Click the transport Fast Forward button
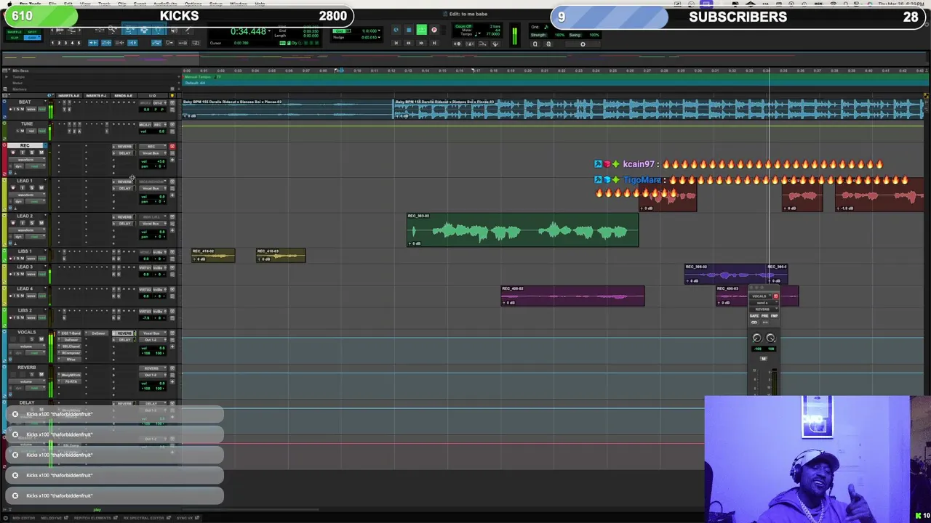This screenshot has height=523, width=931. 421,43
